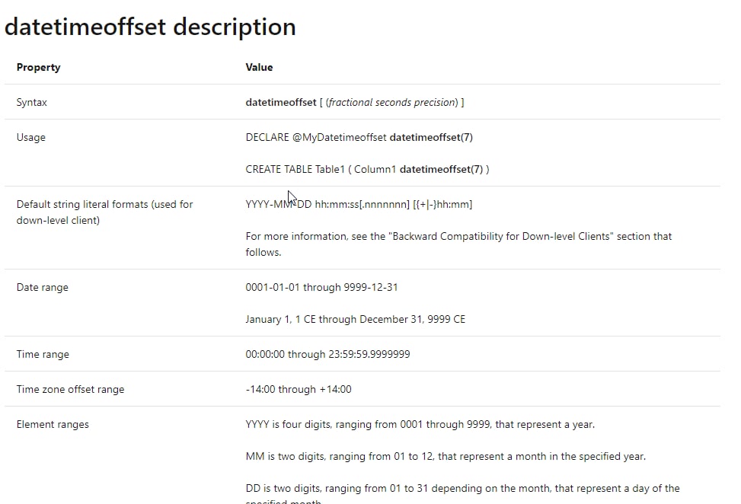Click the Usage property label
741x504 pixels.
pyautogui.click(x=31, y=137)
